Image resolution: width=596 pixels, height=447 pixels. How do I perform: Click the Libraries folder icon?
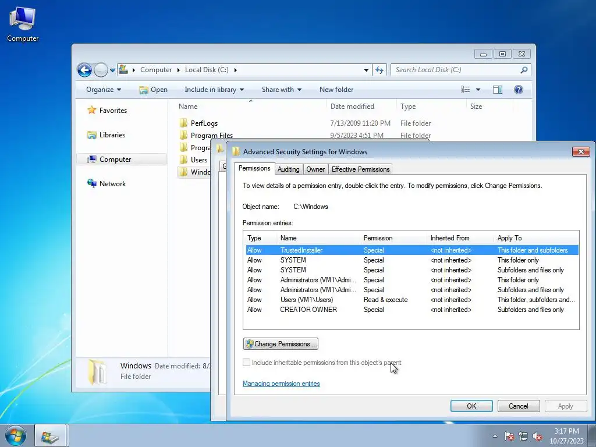point(91,135)
